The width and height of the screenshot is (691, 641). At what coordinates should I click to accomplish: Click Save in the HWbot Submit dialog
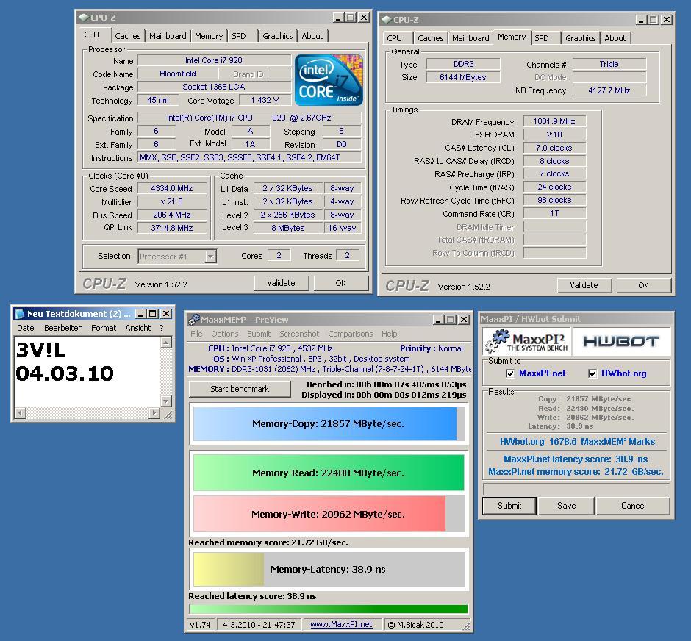click(x=566, y=506)
